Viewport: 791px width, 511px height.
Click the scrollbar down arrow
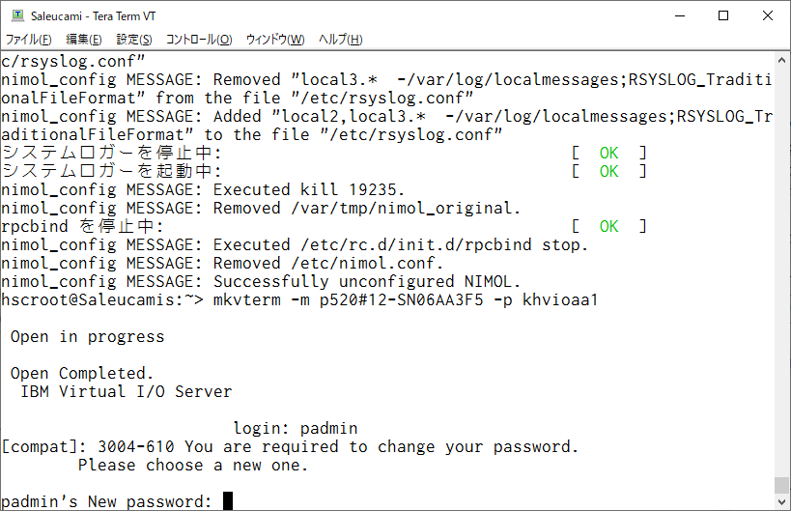[781, 502]
